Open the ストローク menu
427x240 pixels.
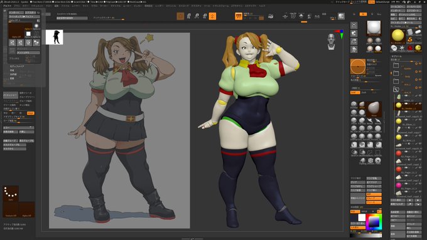pos(183,6)
